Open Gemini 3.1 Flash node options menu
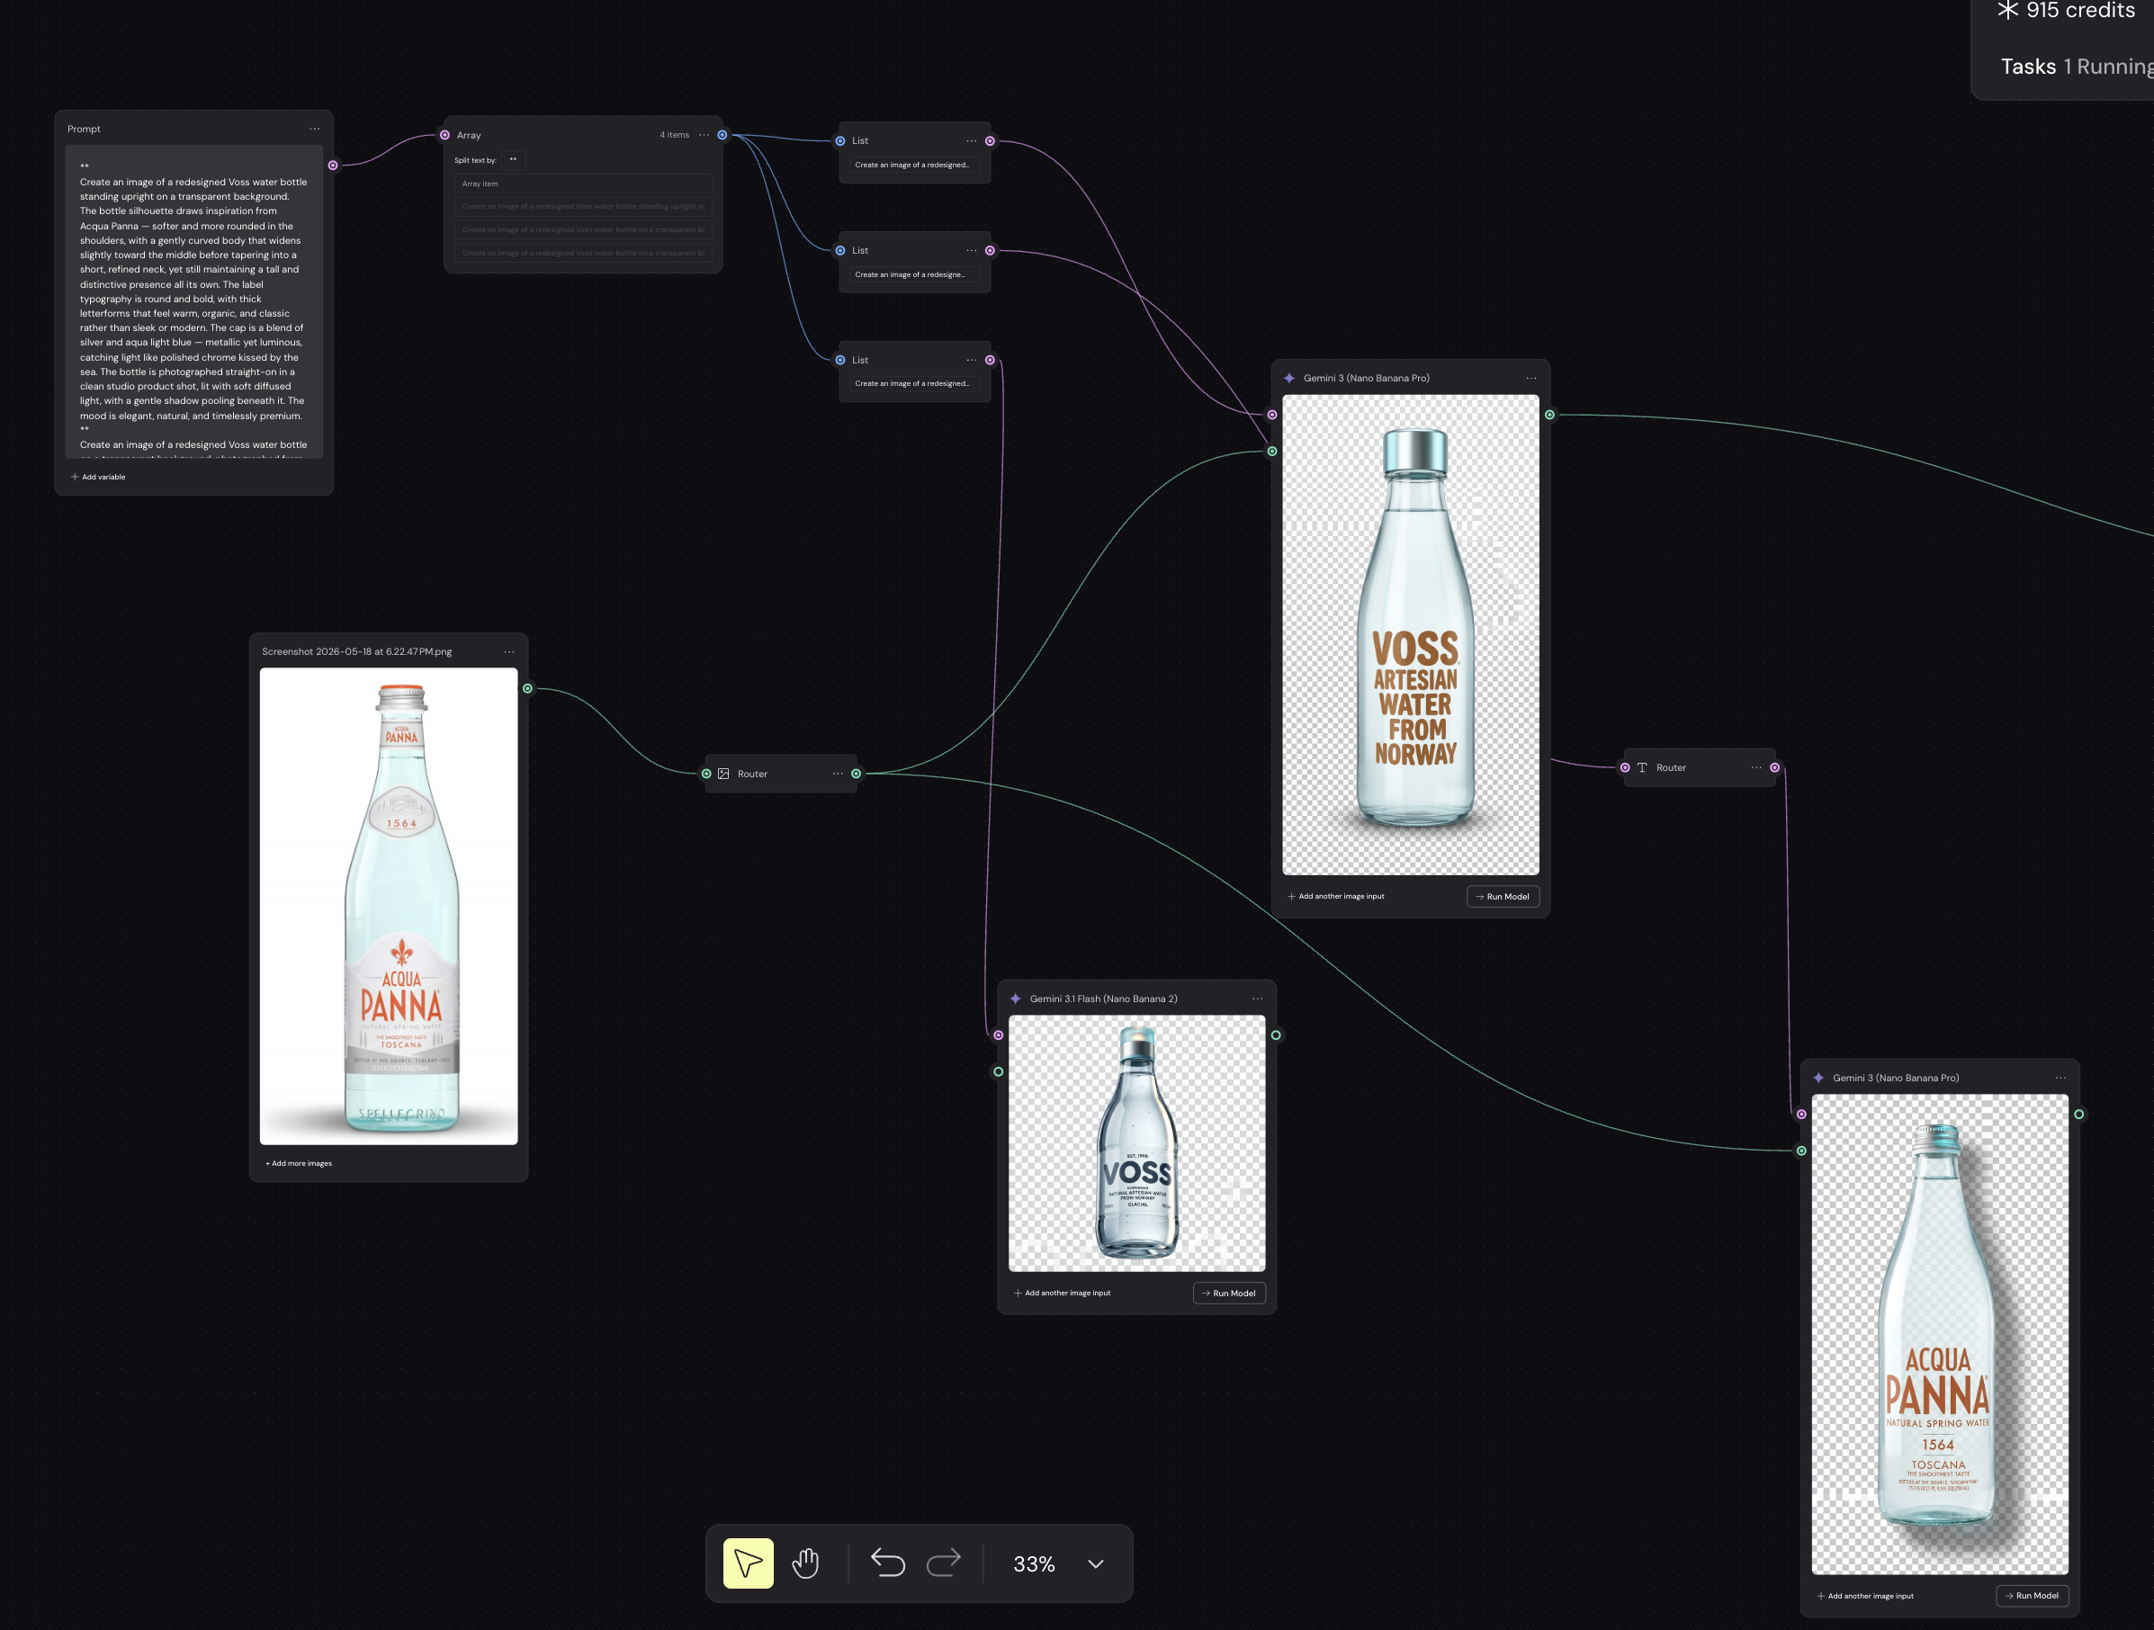This screenshot has height=1630, width=2154. [x=1257, y=998]
